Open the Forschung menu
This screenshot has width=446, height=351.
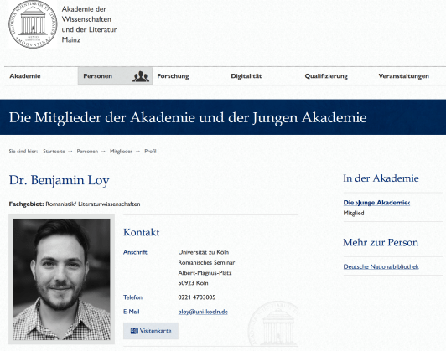point(173,76)
